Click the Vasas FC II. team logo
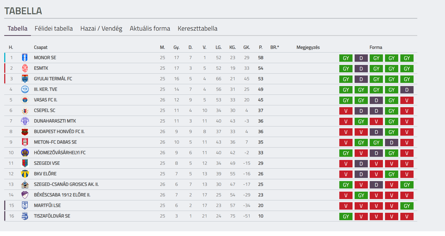The width and height of the screenshot is (445, 236). pyautogui.click(x=25, y=100)
